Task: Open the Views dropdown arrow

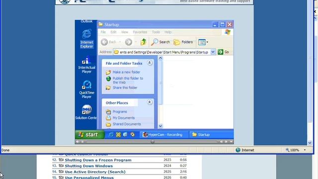Action: (207, 42)
